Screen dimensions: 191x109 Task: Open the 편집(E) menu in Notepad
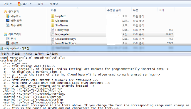point(16,54)
